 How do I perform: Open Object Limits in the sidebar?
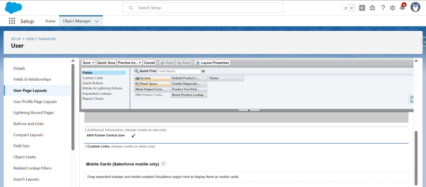click(x=24, y=157)
